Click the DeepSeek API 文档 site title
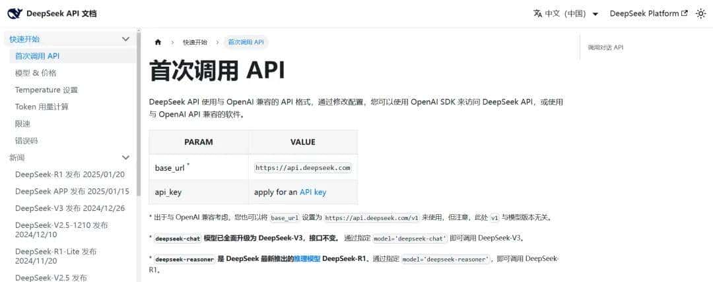This screenshot has height=282, width=713. coord(61,14)
